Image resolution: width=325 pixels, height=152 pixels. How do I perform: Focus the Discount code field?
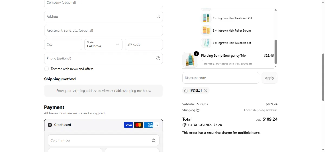coord(221,78)
